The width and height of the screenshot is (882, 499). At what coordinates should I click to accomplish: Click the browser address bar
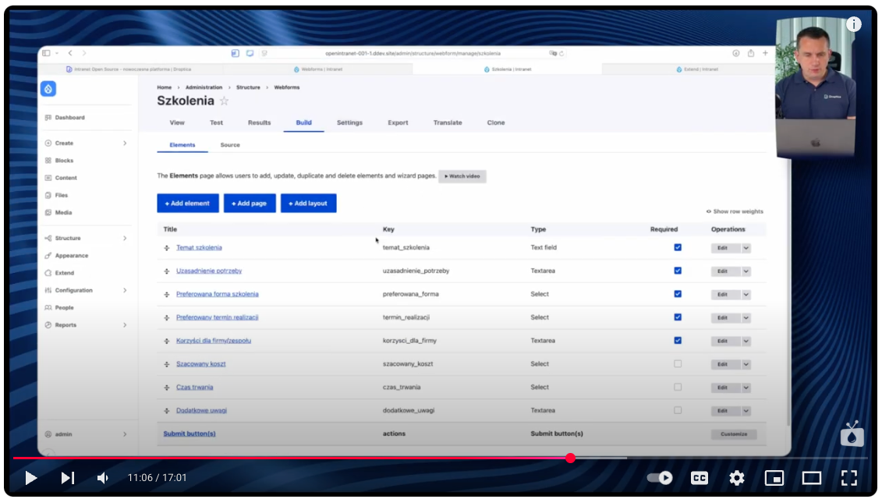click(x=413, y=54)
